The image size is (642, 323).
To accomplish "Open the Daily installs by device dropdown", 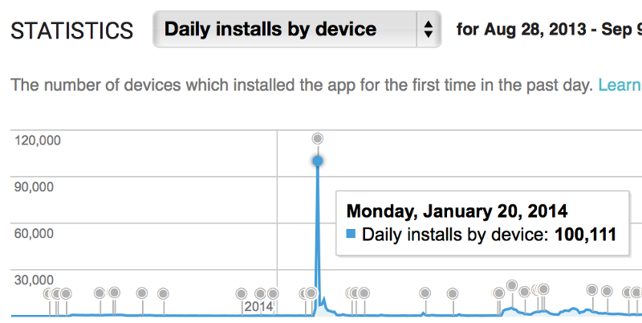I will click(297, 29).
